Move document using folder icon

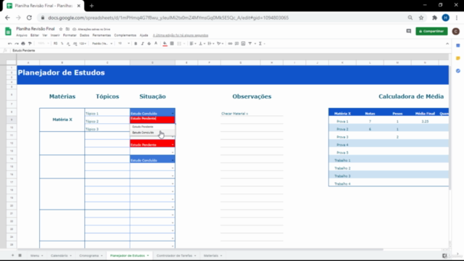67,29
